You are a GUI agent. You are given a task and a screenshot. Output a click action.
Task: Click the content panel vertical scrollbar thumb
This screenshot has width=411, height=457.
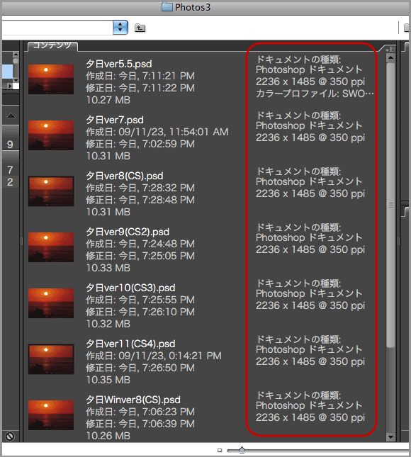click(390, 205)
